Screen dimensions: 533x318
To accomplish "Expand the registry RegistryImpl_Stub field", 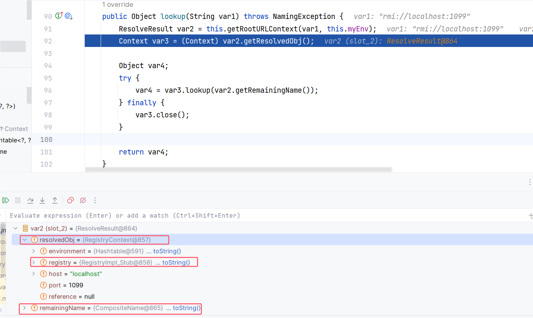I will point(34,262).
